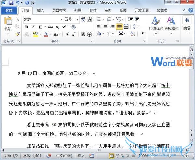Open Find binoculars editing icon
This screenshot has height=160, width=195.
pos(187,20)
